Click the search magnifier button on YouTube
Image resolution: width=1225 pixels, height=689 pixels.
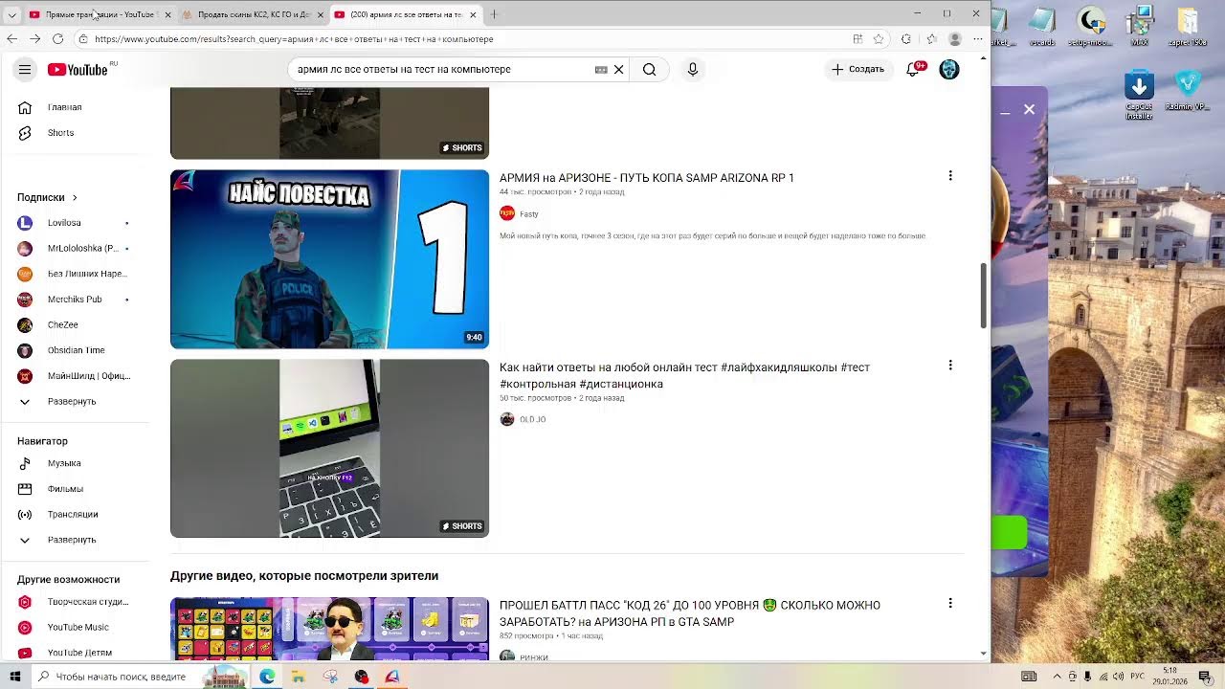(x=649, y=69)
